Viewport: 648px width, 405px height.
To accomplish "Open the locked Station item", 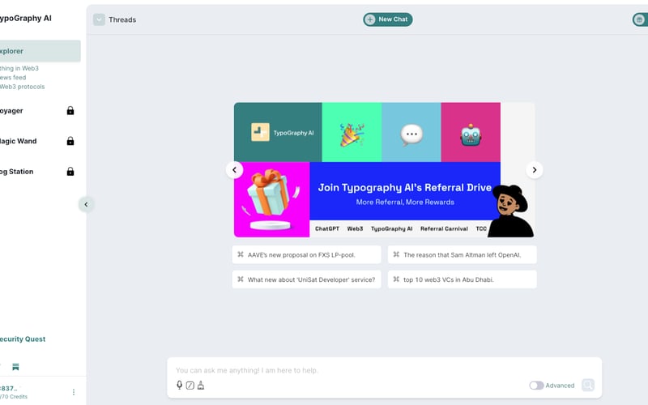I will pos(38,172).
